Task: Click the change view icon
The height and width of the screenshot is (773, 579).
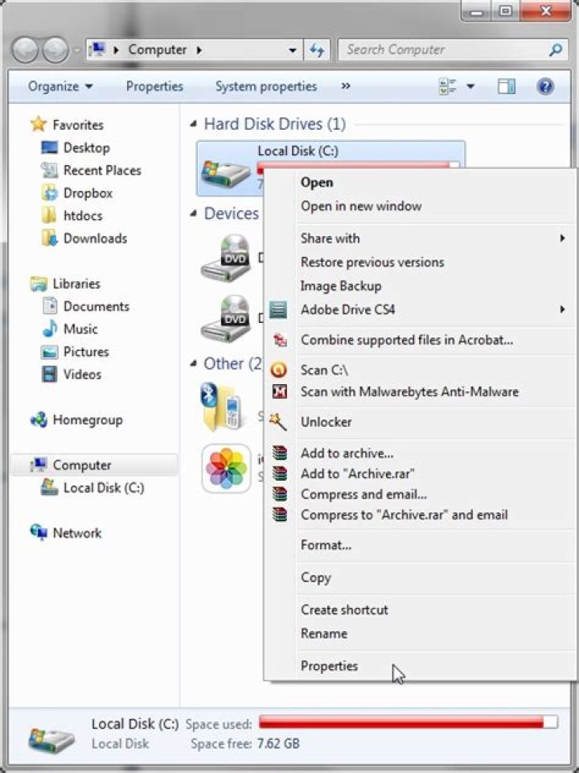Action: (448, 87)
